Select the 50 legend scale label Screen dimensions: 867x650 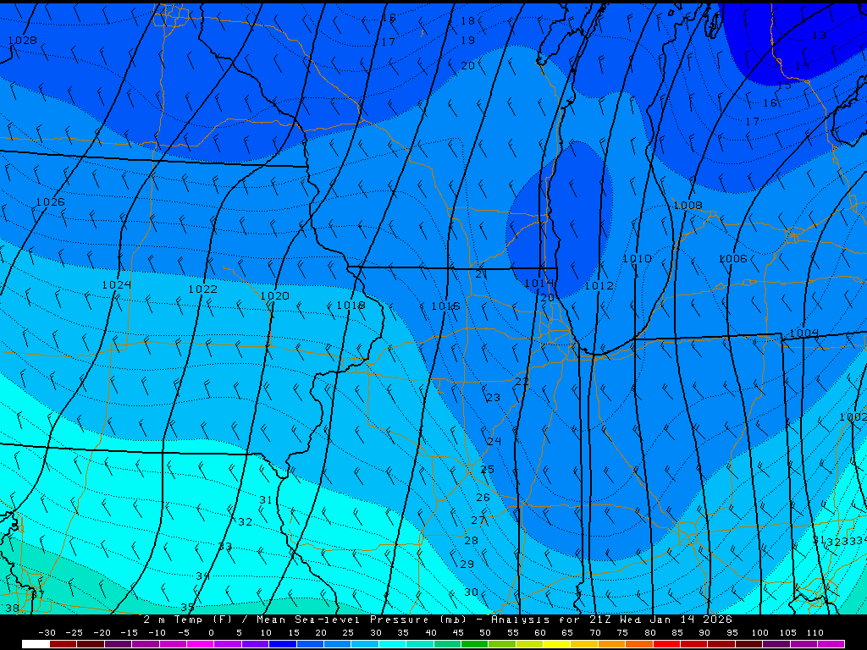pos(485,633)
